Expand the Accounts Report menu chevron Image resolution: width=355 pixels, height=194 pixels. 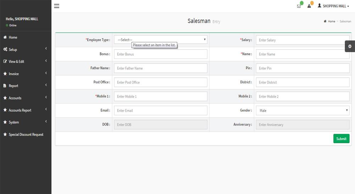coord(46,109)
